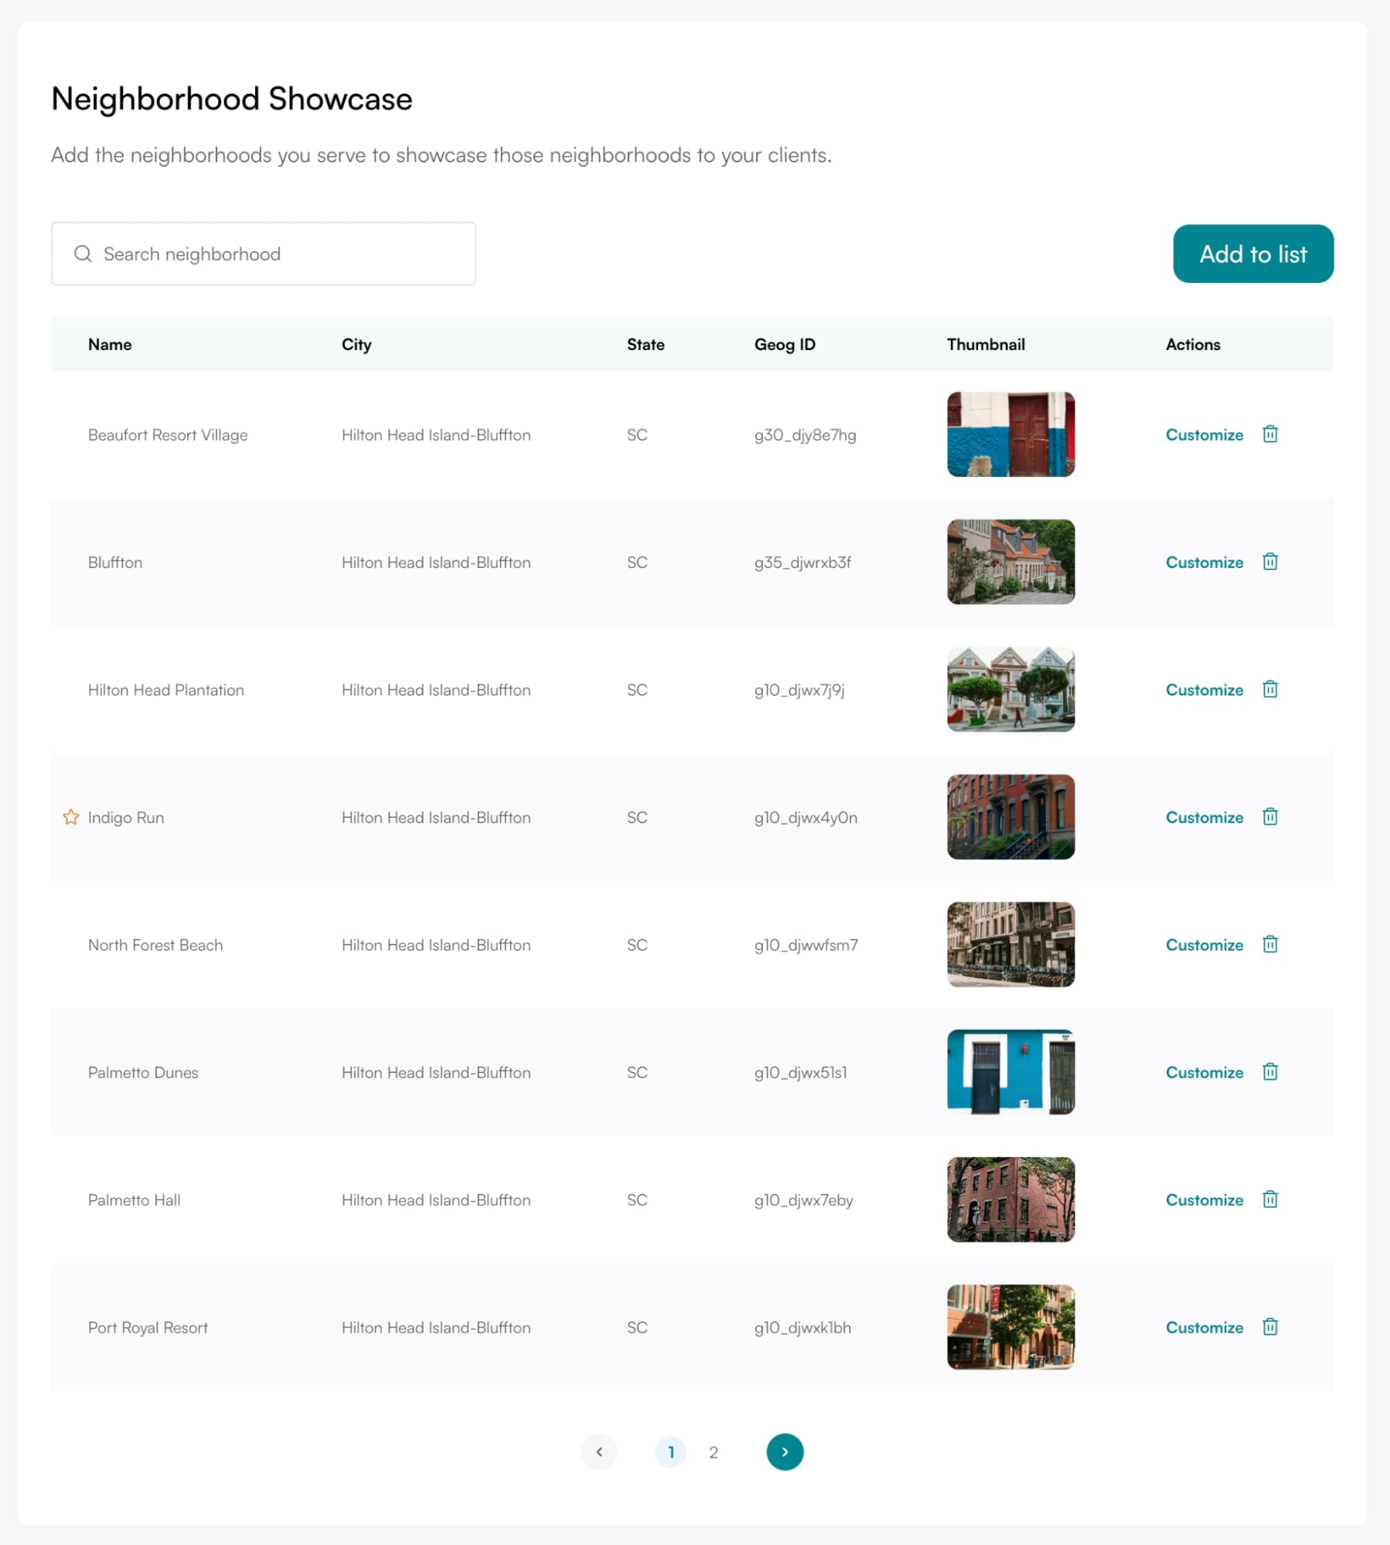Click the Palmetto Dunes name cell
Screen dimensions: 1390x1545
[x=143, y=1073]
